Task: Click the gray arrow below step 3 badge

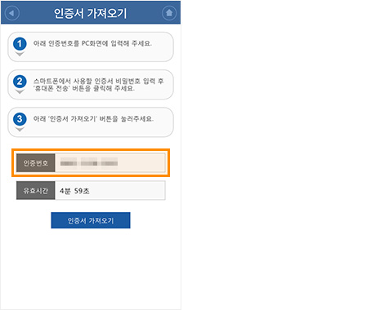Action: 20,129
